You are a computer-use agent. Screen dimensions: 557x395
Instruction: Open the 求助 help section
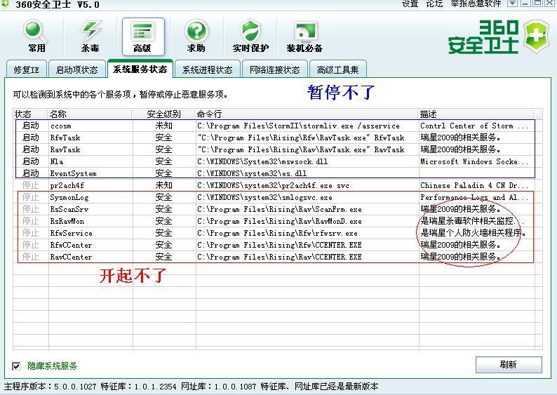point(196,37)
